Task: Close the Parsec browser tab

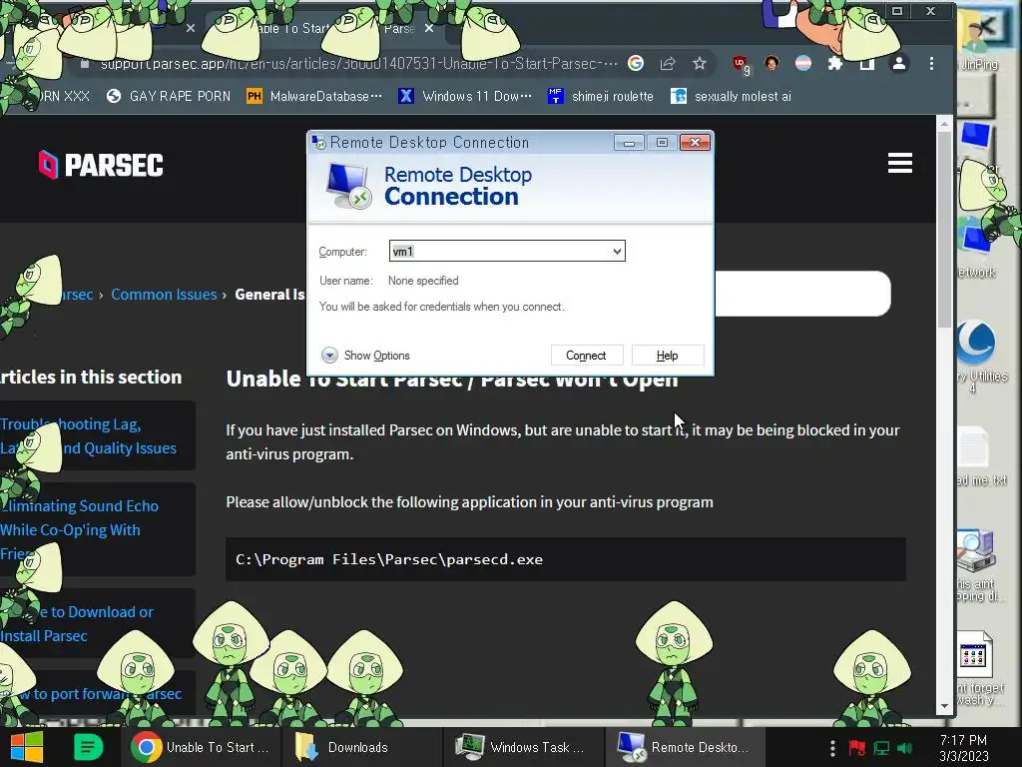Action: click(x=429, y=28)
